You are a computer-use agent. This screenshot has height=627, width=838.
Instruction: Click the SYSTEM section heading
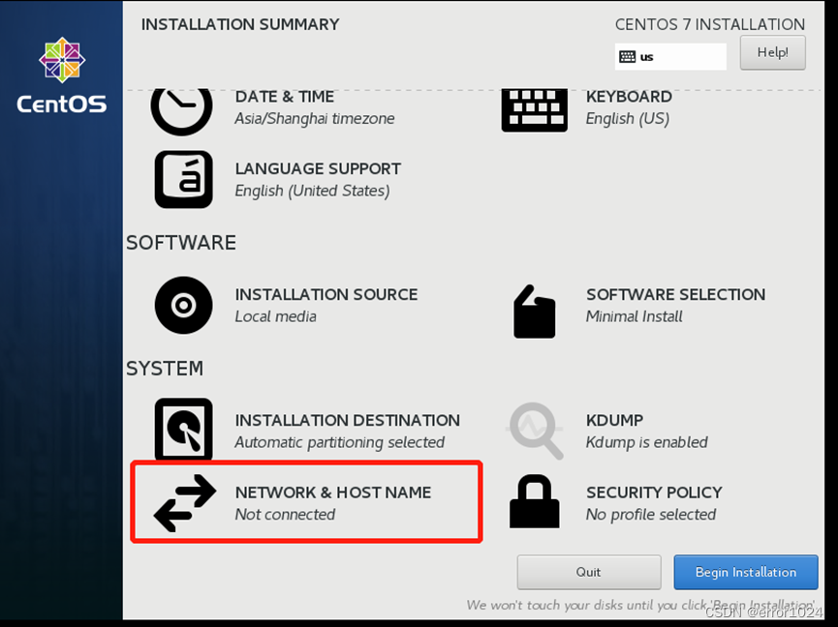(x=165, y=369)
